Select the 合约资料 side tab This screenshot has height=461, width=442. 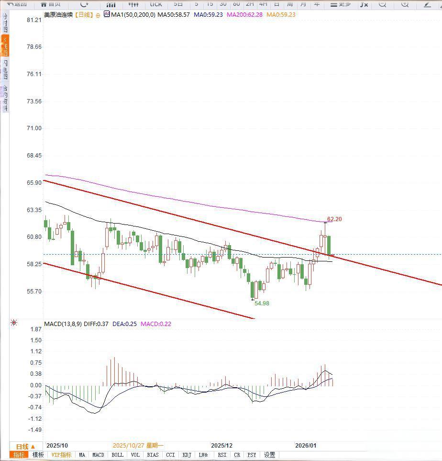[x=5, y=98]
